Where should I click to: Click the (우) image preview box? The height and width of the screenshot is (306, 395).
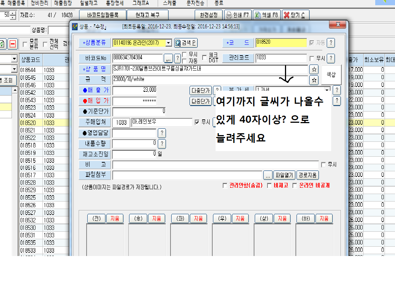coord(231,240)
